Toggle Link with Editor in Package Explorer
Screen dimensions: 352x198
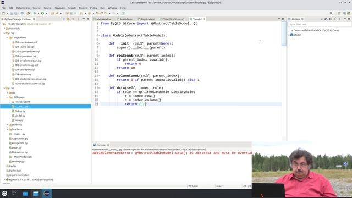68,19
